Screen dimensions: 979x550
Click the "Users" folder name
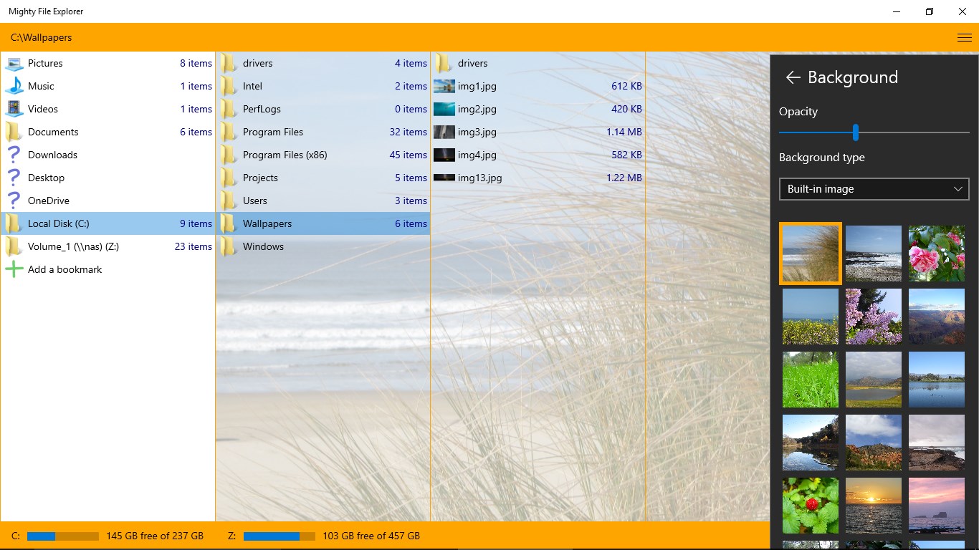pyautogui.click(x=255, y=201)
